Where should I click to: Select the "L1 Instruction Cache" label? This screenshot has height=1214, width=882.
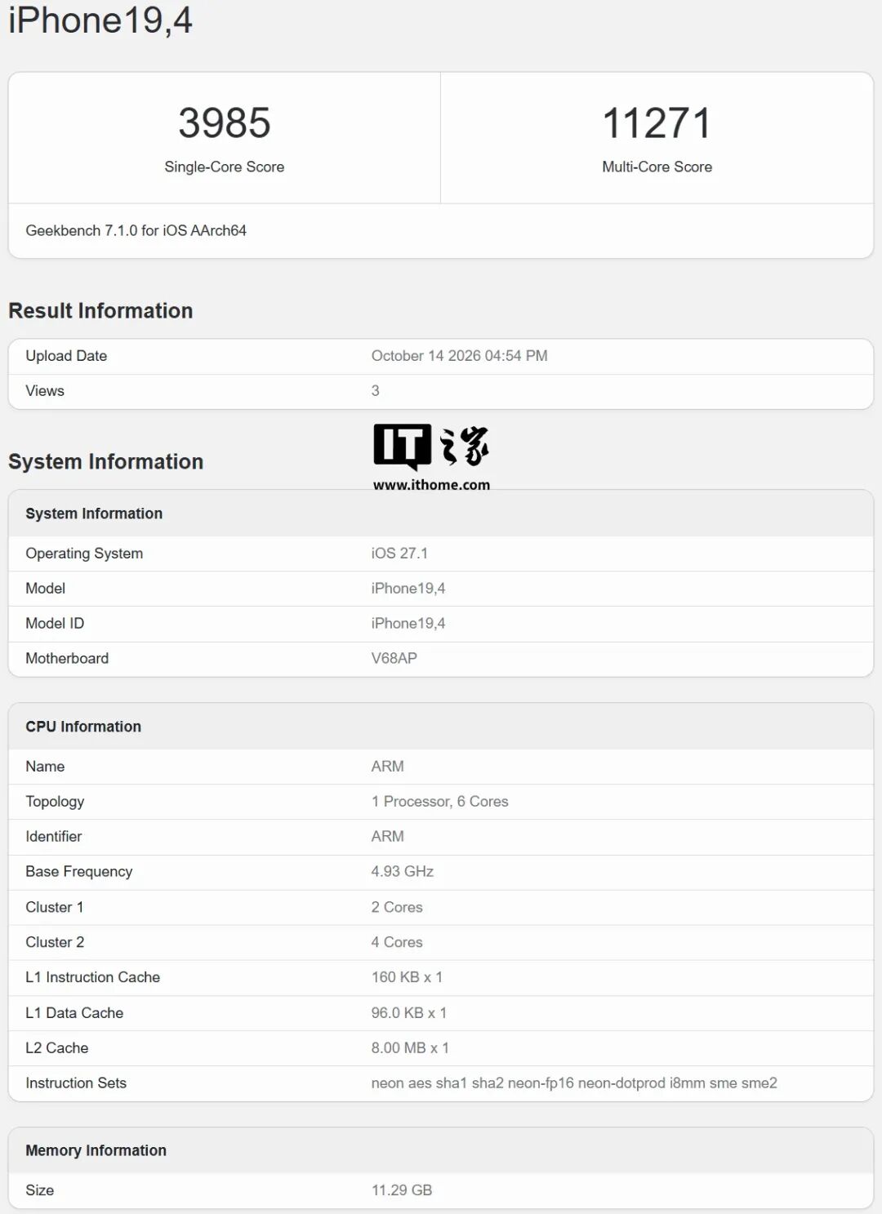tap(93, 978)
